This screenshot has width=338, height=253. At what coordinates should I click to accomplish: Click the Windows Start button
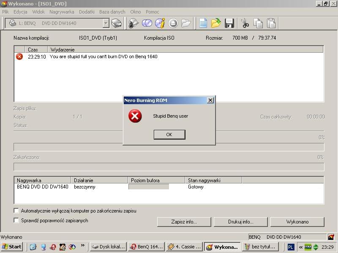(12, 247)
